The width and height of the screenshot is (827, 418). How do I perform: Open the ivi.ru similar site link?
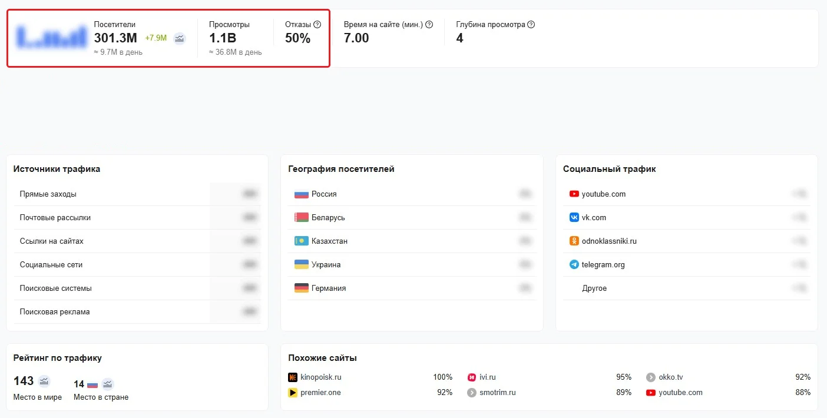click(x=488, y=377)
